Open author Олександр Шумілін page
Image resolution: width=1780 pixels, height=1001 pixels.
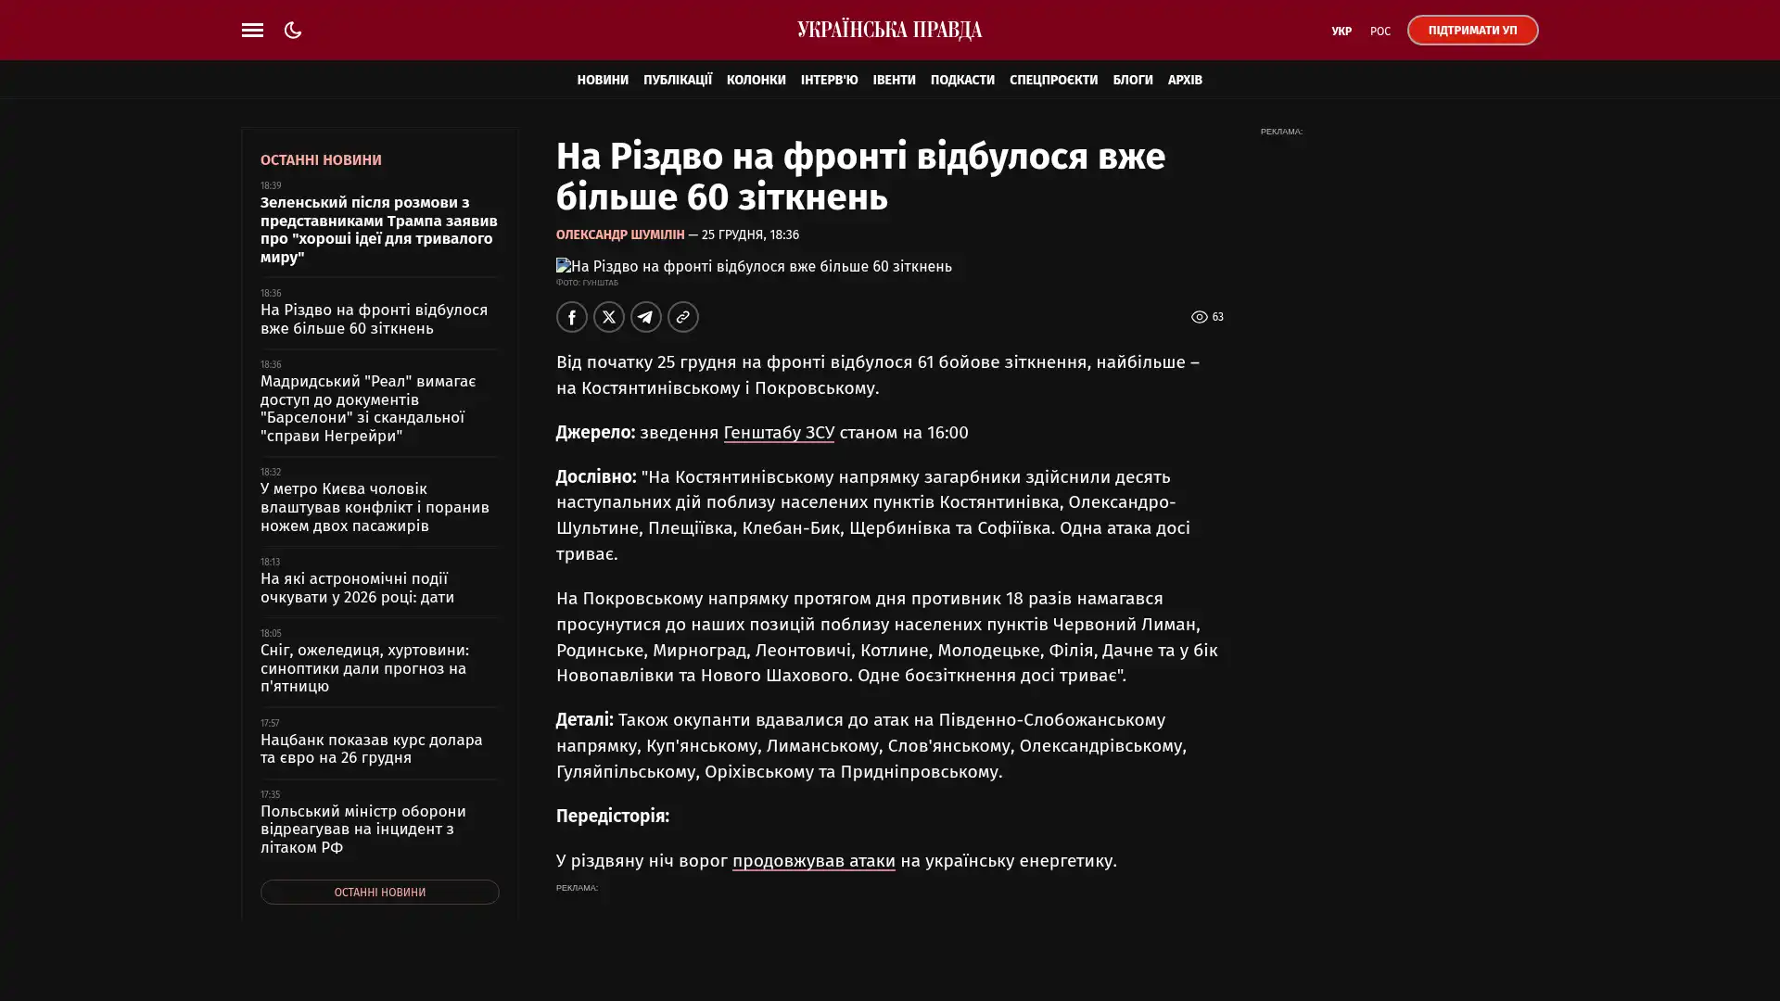pos(619,234)
